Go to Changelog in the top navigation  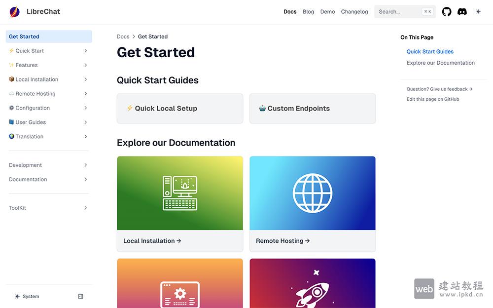coord(354,12)
